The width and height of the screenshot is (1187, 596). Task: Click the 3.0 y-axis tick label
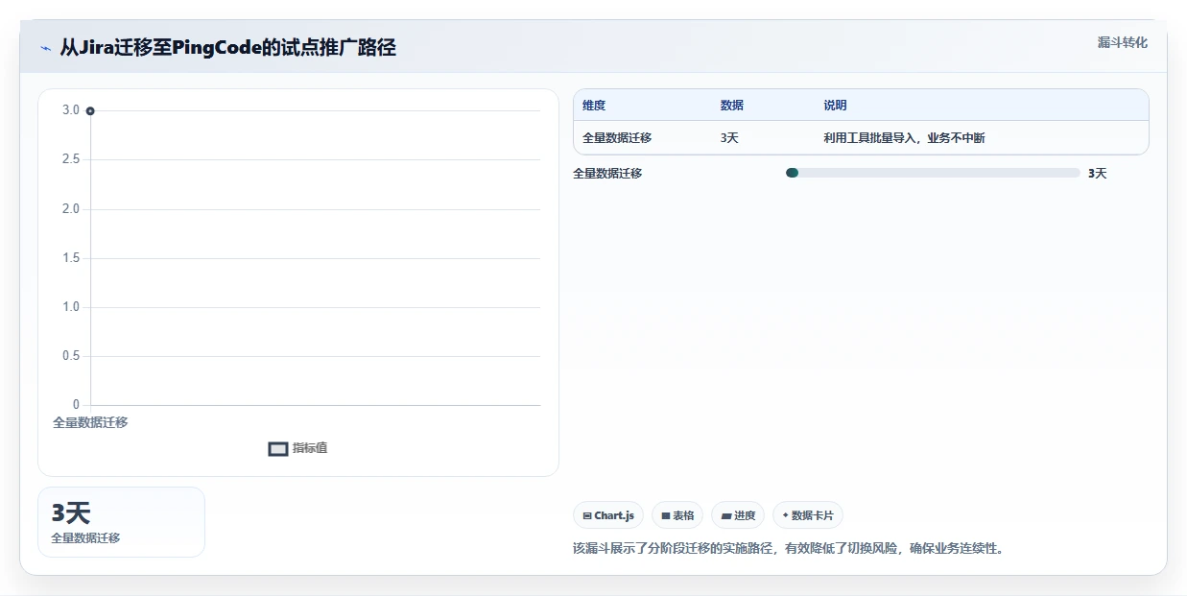pyautogui.click(x=71, y=110)
